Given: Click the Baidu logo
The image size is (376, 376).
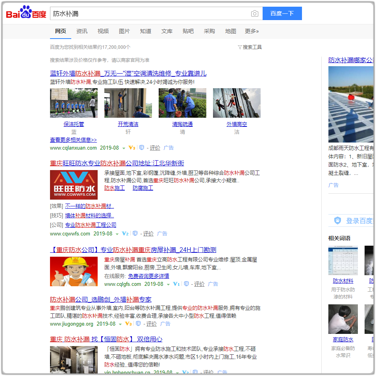Looking at the screenshot, I should (x=26, y=13).
